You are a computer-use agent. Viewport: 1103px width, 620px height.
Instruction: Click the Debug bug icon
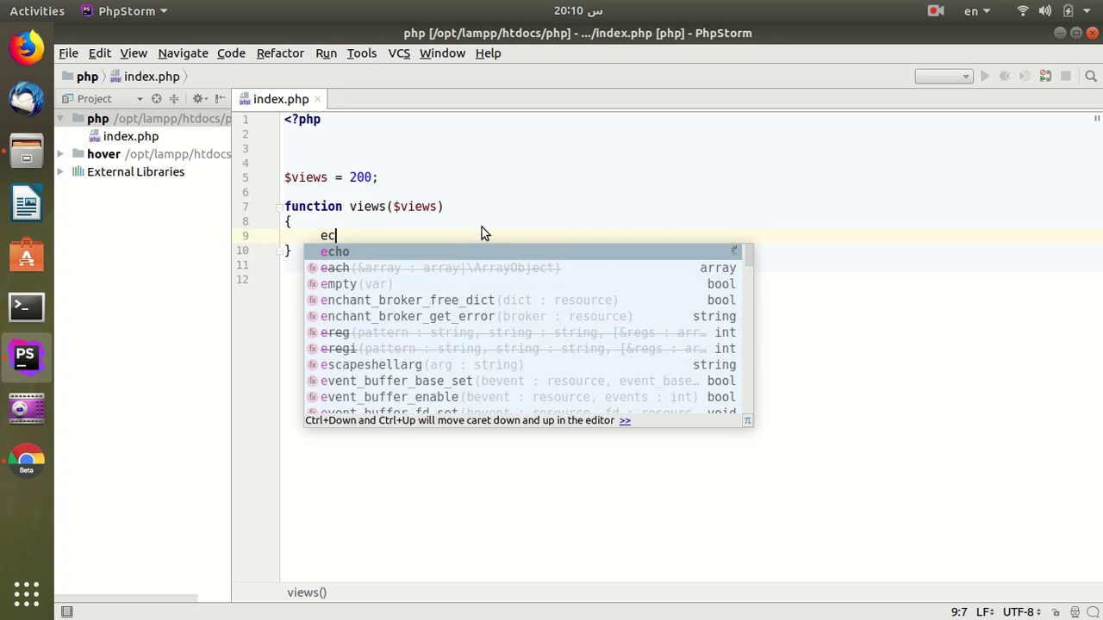(x=1005, y=77)
